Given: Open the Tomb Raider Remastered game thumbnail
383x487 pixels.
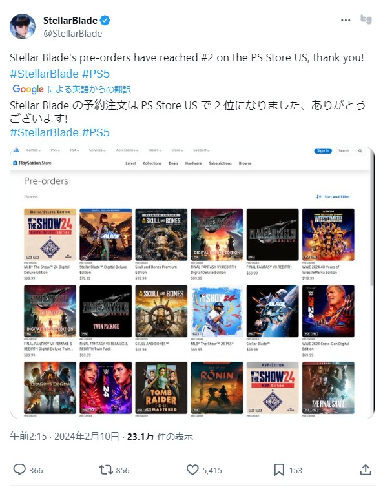Looking at the screenshot, I should coord(161,388).
